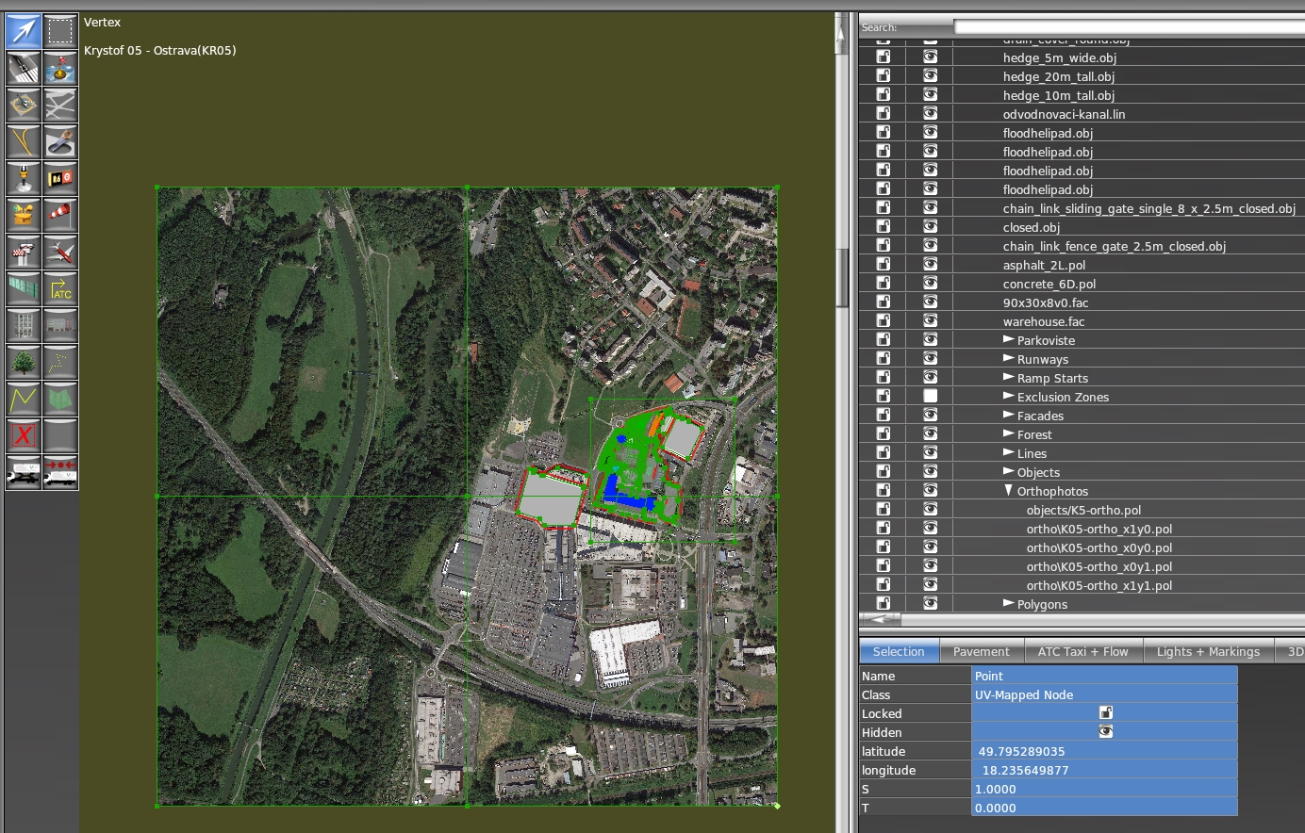Select the Marquee selection tool

pyautogui.click(x=60, y=31)
